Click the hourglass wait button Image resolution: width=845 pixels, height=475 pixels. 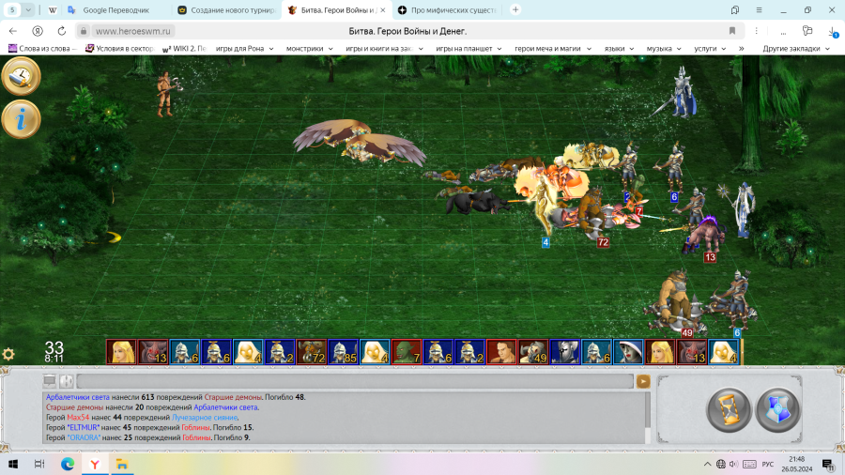(x=729, y=410)
